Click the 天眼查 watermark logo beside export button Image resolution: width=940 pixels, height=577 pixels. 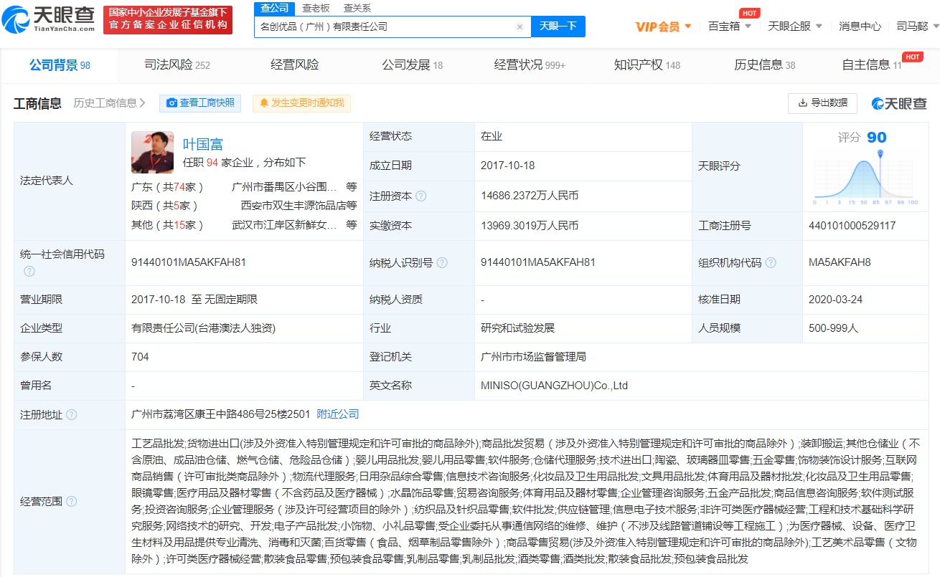tap(899, 103)
